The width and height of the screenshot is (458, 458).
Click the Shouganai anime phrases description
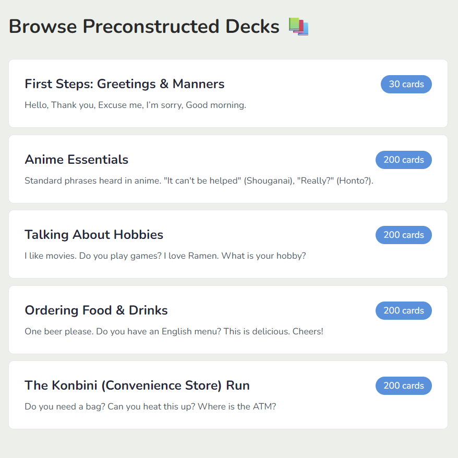(x=199, y=181)
